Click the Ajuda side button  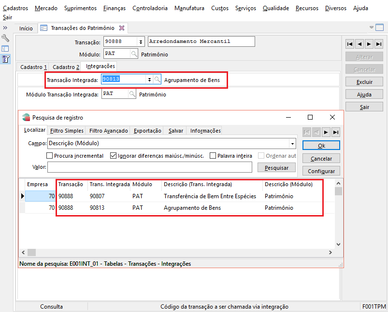[364, 95]
